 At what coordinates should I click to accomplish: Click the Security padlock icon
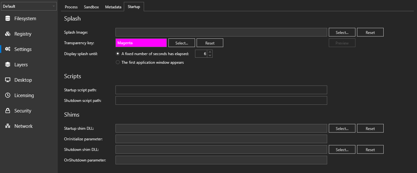[x=8, y=111]
